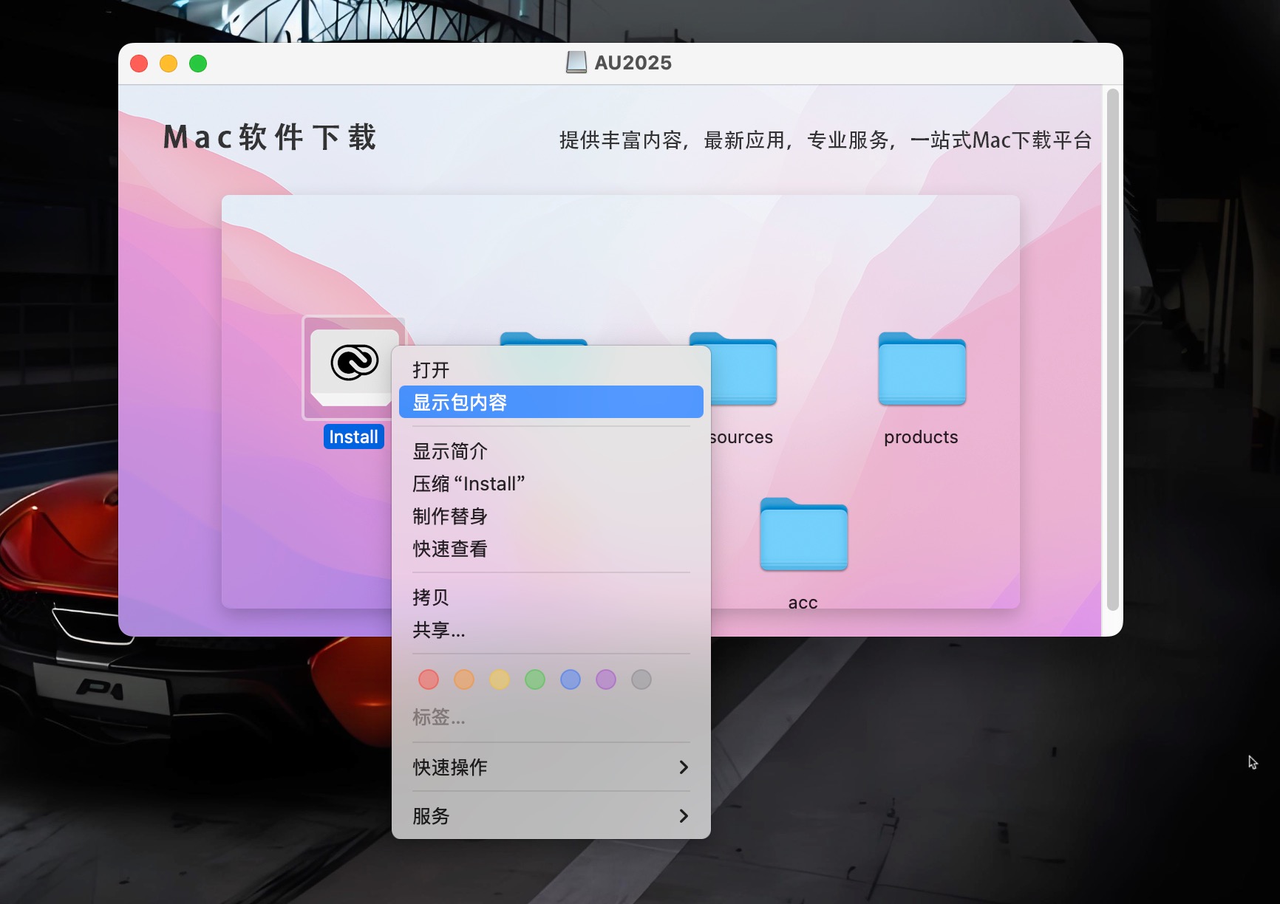Select 快速查看 for Quick Look

click(x=450, y=549)
